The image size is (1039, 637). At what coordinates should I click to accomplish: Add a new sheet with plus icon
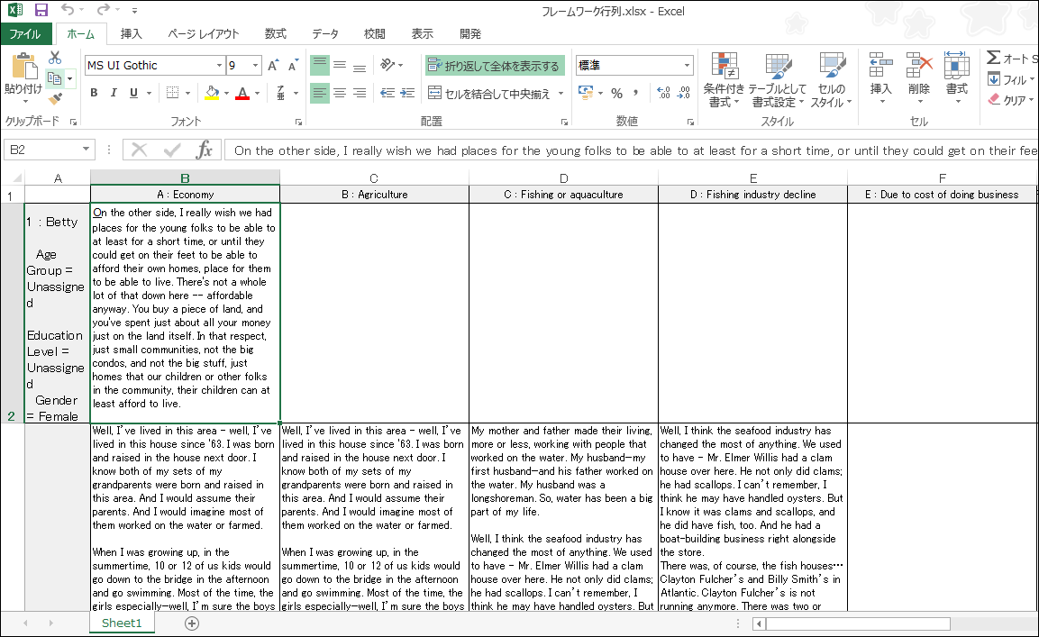pyautogui.click(x=192, y=623)
